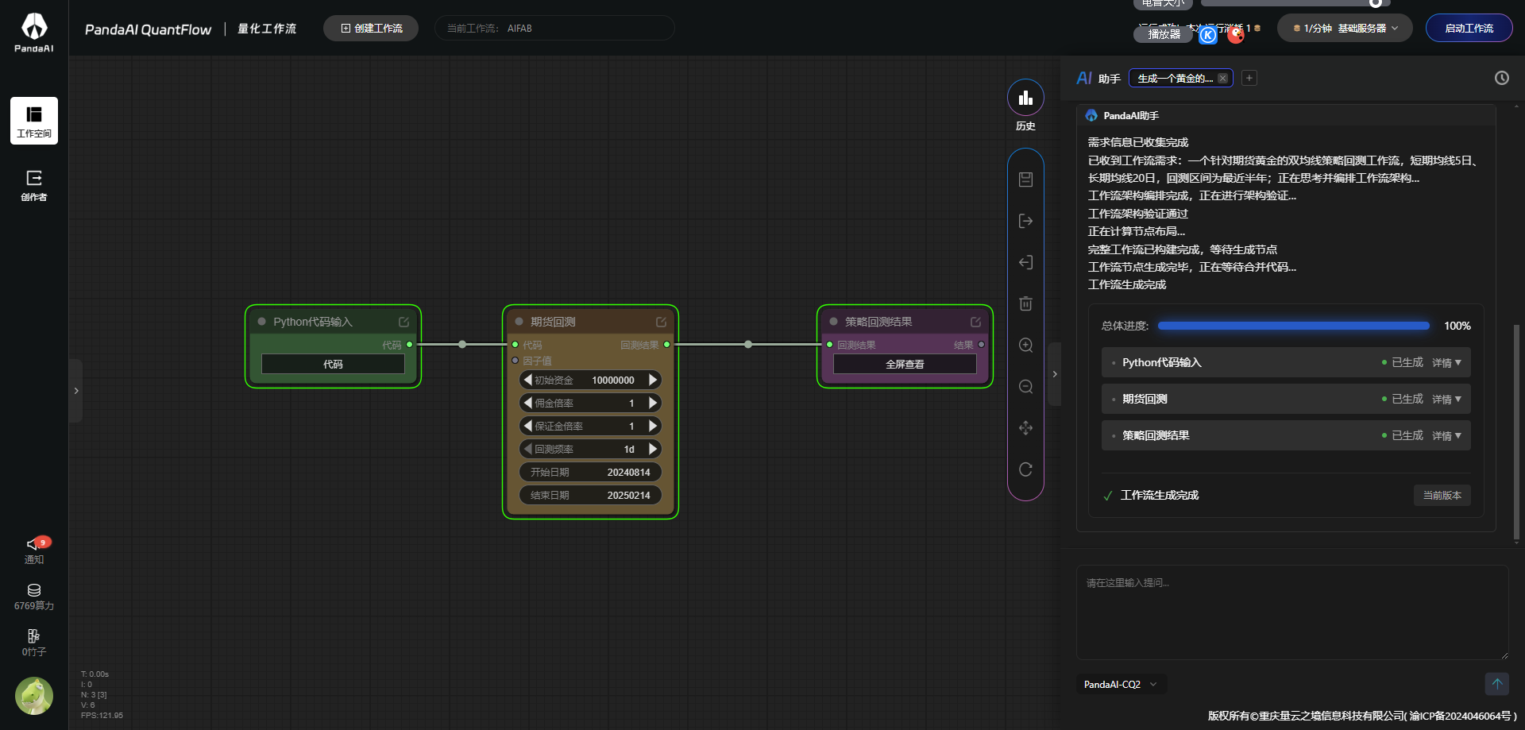Image resolution: width=1525 pixels, height=730 pixels.
Task: Click the chat panel vertical scrollbar
Action: [1516, 433]
